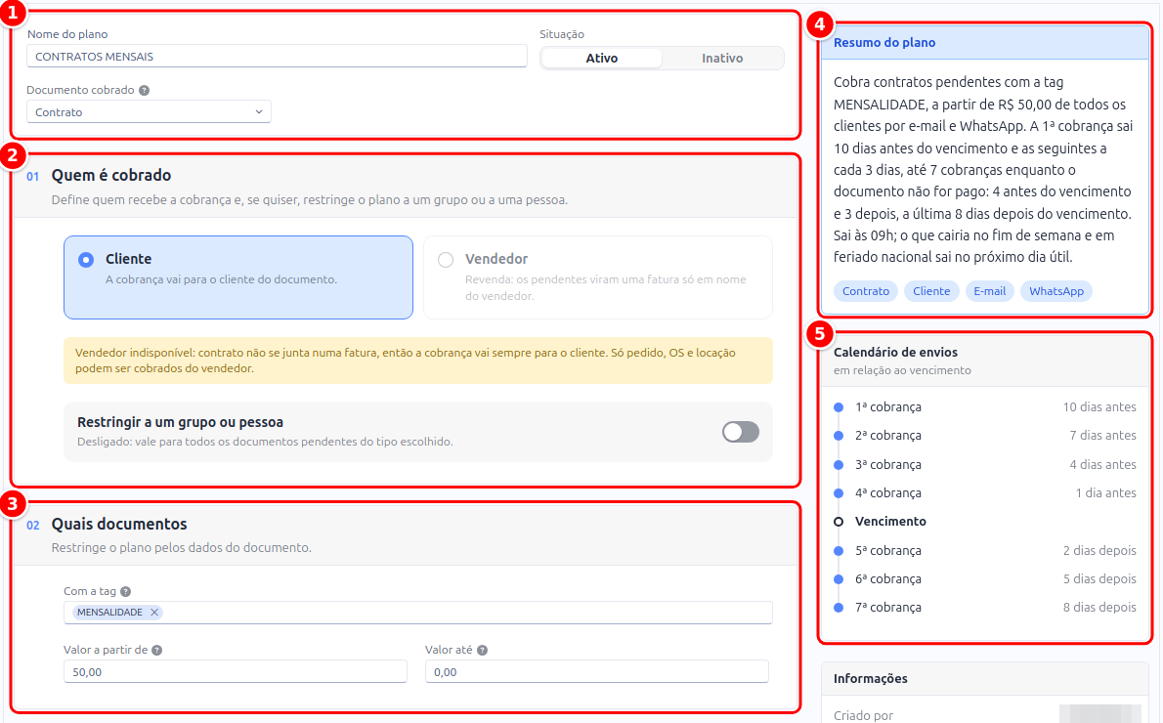
Task: Click the E-mail chip in the summary
Action: (x=989, y=291)
